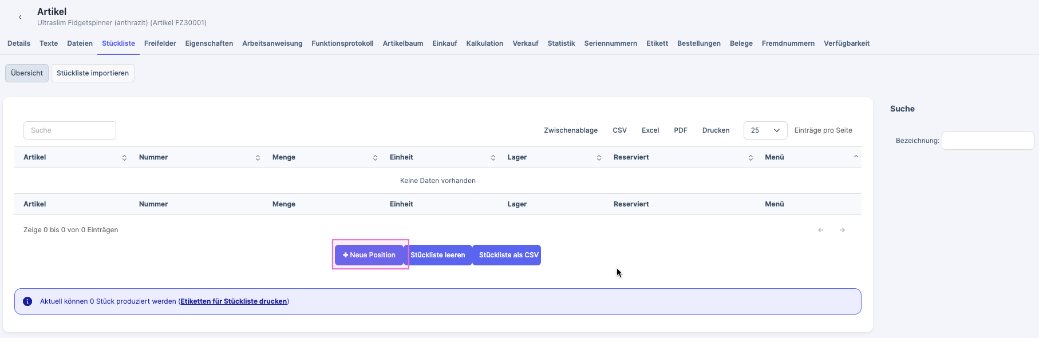Screen dimensions: 1039x338
Task: Click the Stückliste leeren button
Action: (438, 255)
